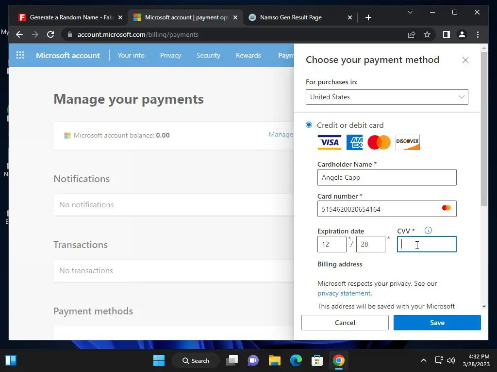Close the Generate a Random Name tab
The height and width of the screenshot is (372, 497).
coord(120,17)
